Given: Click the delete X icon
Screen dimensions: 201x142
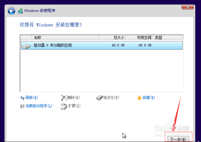Looking at the screenshot, I should point(64,98).
